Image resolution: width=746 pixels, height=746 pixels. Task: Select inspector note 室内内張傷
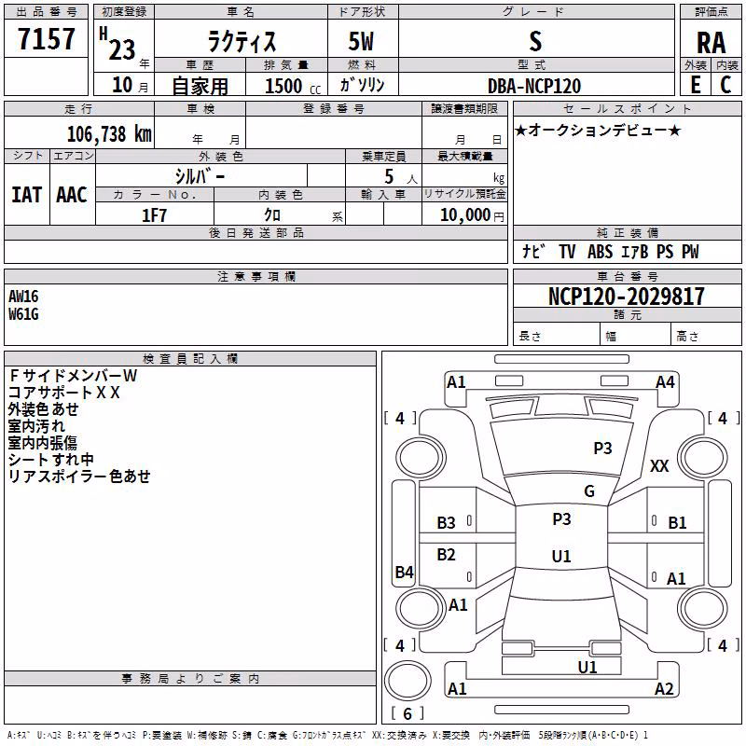(x=43, y=442)
